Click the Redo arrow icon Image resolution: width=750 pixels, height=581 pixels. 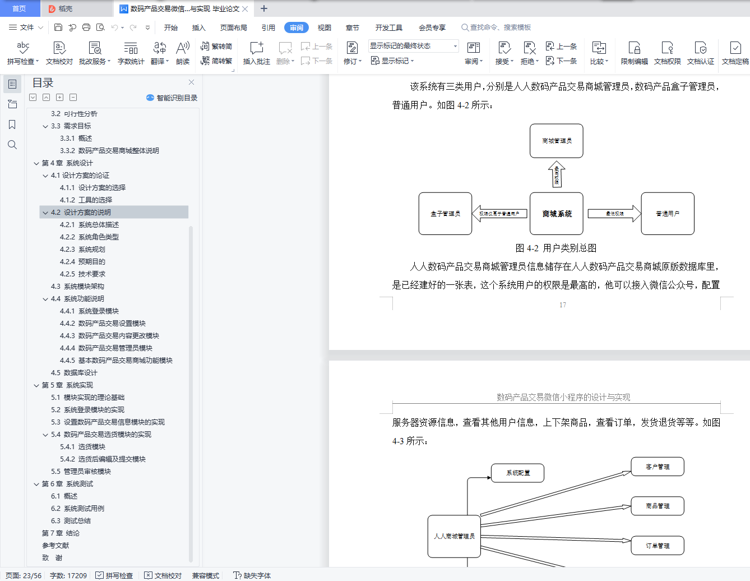(x=133, y=27)
